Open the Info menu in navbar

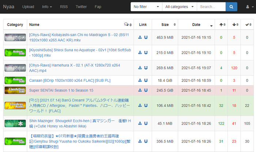(47, 7)
